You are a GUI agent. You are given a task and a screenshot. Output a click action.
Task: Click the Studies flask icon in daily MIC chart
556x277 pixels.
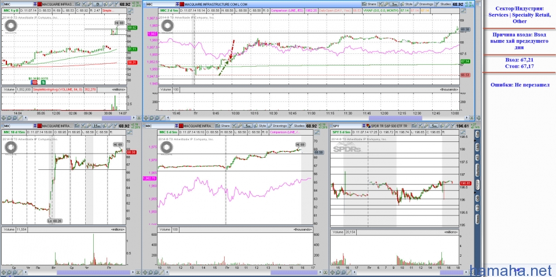(x=116, y=4)
